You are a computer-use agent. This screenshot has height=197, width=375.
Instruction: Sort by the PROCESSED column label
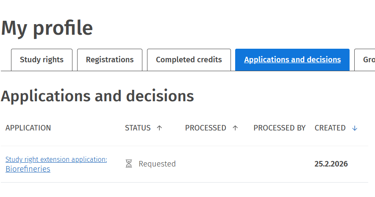(x=206, y=128)
